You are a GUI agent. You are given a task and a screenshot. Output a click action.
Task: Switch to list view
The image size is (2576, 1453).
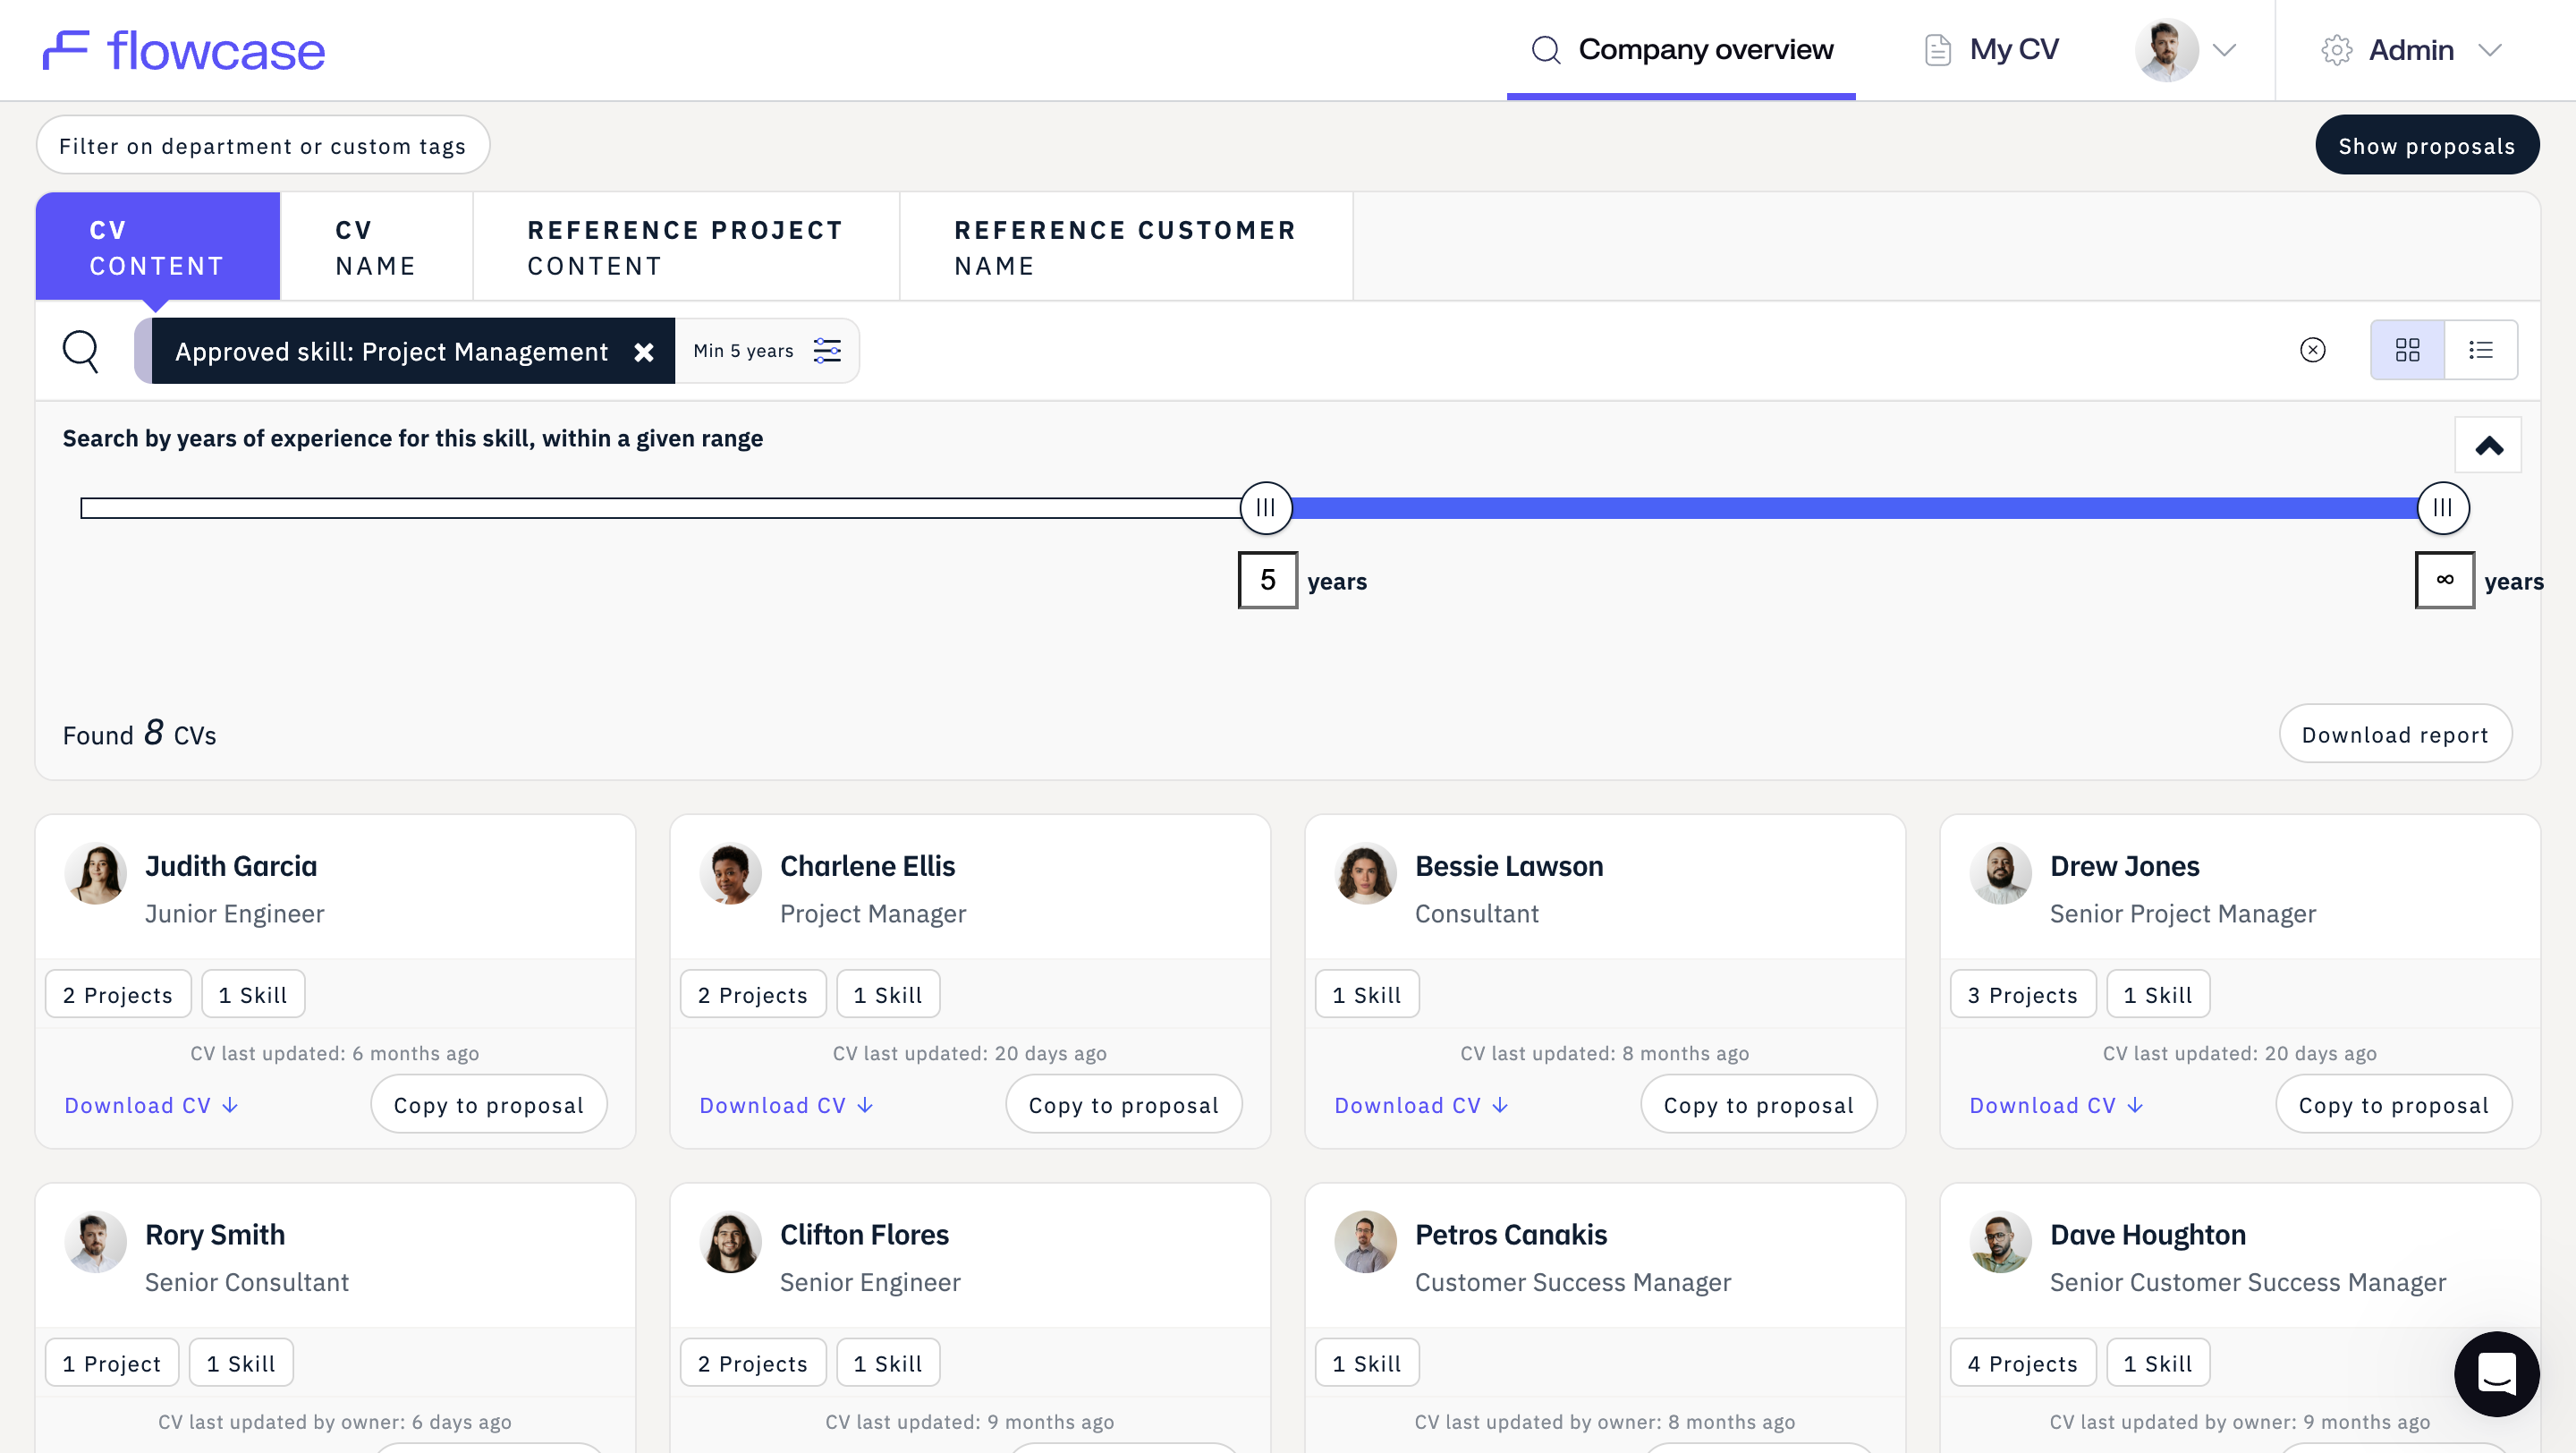(x=2481, y=350)
